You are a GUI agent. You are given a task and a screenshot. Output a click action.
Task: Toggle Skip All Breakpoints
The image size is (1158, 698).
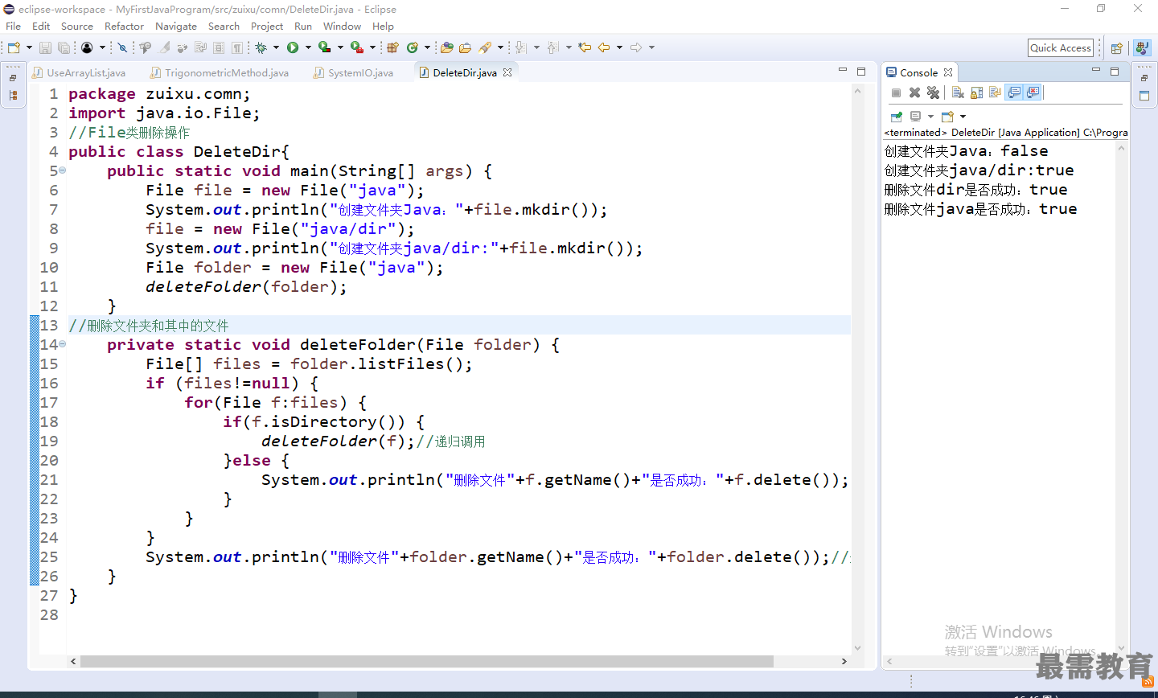point(122,47)
